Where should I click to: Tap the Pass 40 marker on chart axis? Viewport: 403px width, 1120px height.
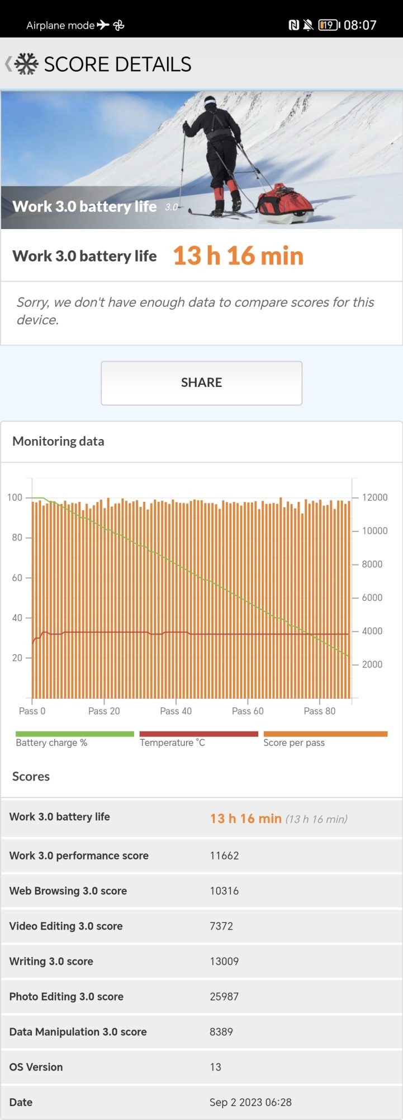coord(176,711)
